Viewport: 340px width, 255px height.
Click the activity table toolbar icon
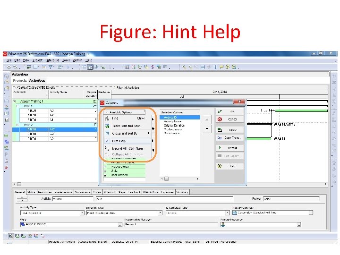tap(84, 67)
